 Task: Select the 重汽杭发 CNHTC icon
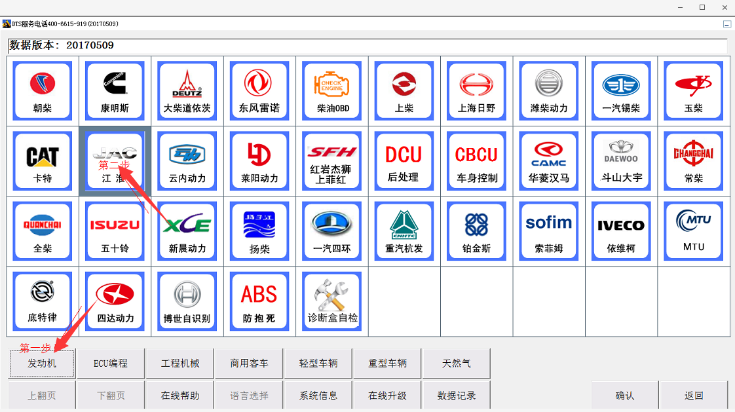tap(404, 231)
